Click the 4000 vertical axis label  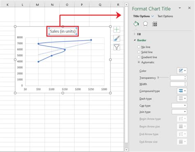point(20,61)
